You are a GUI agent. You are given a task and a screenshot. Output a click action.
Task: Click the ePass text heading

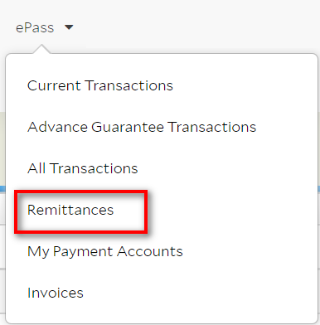pyautogui.click(x=35, y=27)
